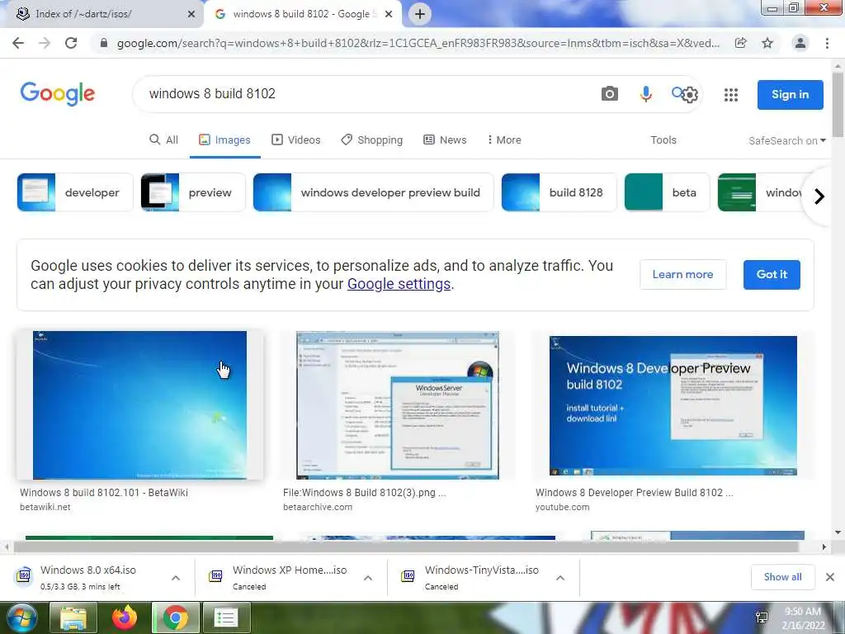Open the Tools filter options
This screenshot has height=634, width=845.
663,140
